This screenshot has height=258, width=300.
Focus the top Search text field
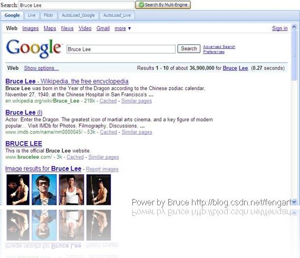point(76,5)
